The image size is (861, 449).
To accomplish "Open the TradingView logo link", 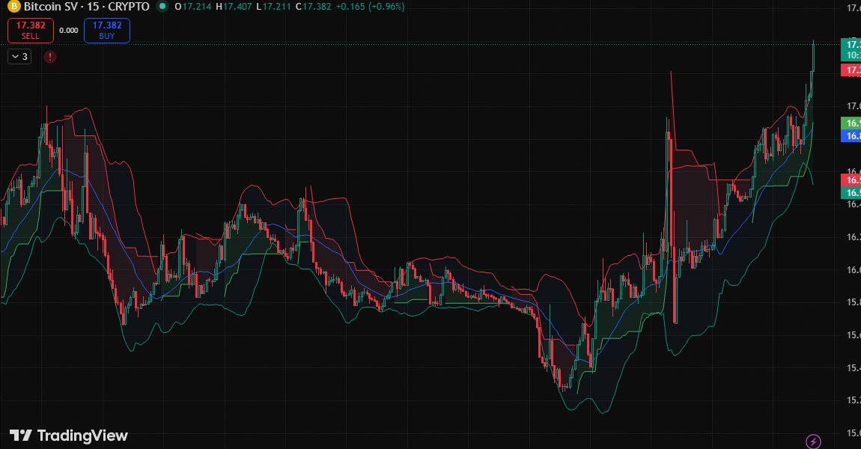I will [69, 436].
